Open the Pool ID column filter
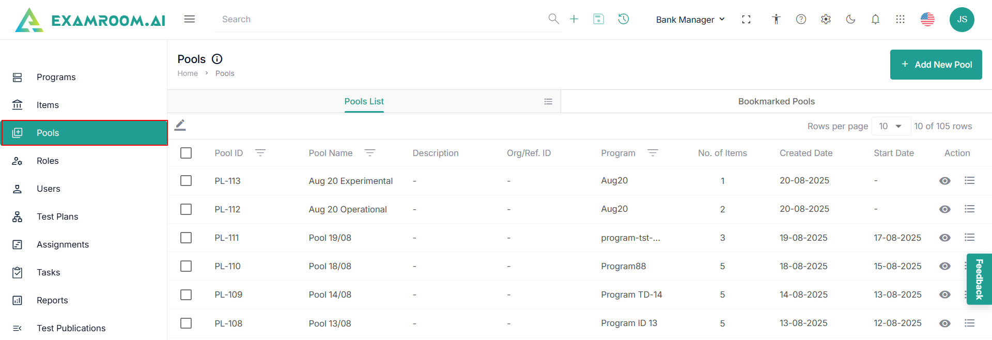 (260, 153)
